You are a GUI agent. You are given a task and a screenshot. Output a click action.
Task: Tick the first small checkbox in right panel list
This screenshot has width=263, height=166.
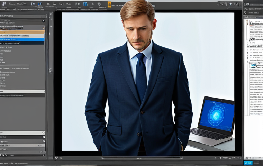click(x=251, y=50)
